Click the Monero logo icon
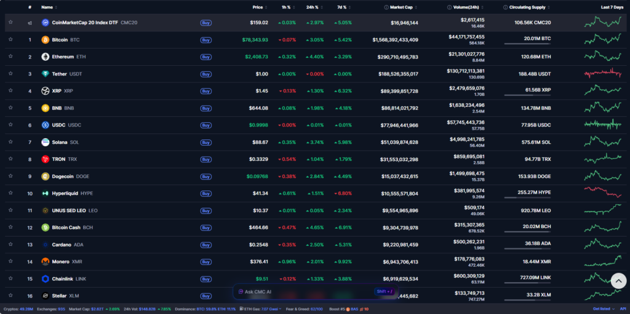 [x=45, y=262]
